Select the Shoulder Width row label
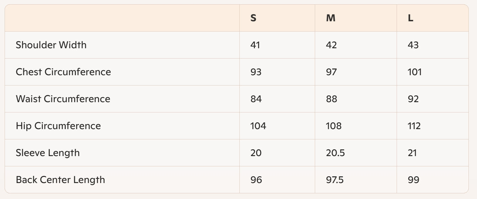Viewport: 477px width, 199px height. (x=51, y=45)
